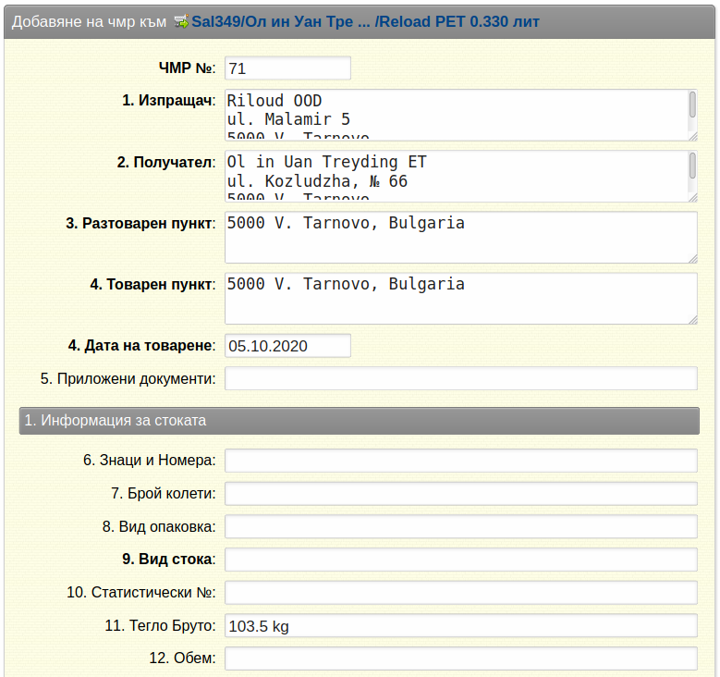The height and width of the screenshot is (677, 720).
Task: Click the '12. Обем' label
Action: pos(182,659)
